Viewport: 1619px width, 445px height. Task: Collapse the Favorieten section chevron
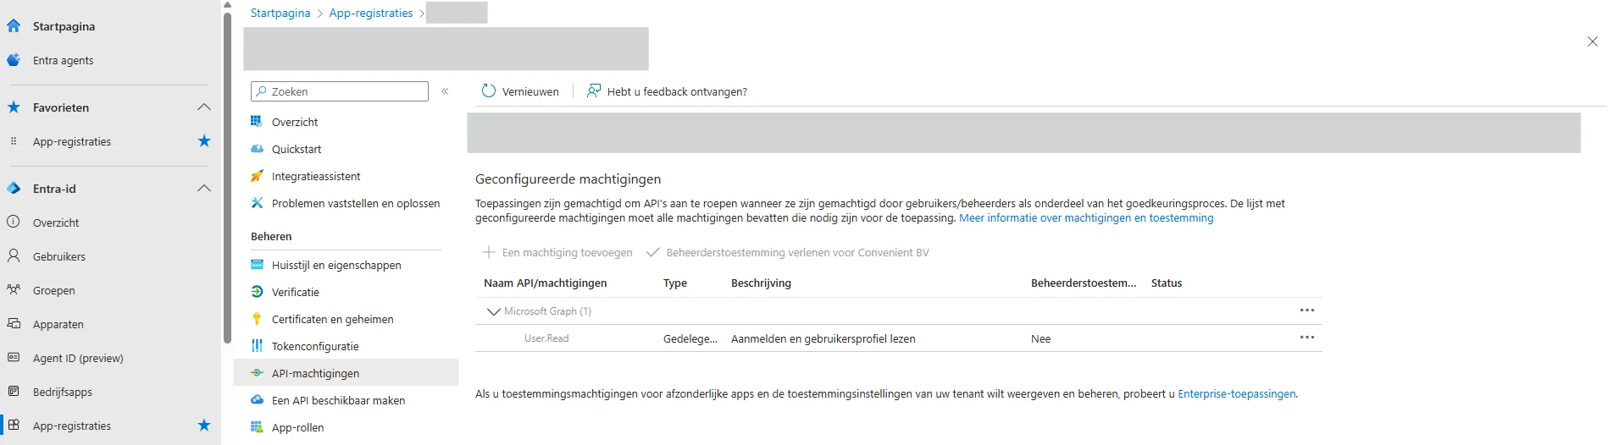click(x=204, y=107)
